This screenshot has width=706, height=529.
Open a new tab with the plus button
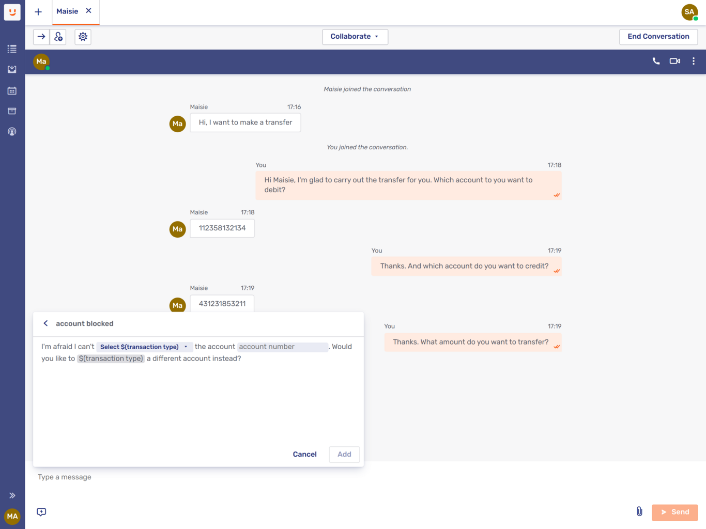[x=38, y=11]
